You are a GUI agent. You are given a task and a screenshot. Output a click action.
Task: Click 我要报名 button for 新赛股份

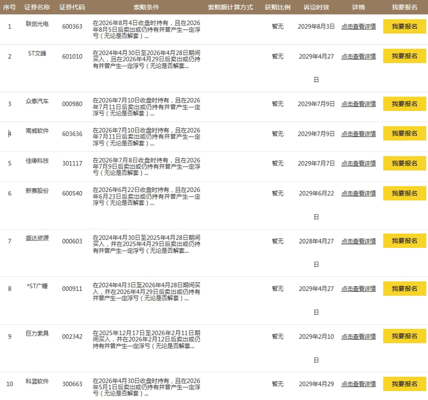click(405, 193)
